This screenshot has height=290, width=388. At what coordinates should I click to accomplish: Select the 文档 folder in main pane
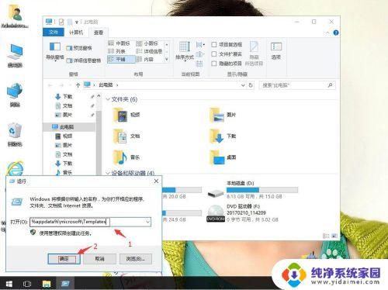tap(126, 136)
